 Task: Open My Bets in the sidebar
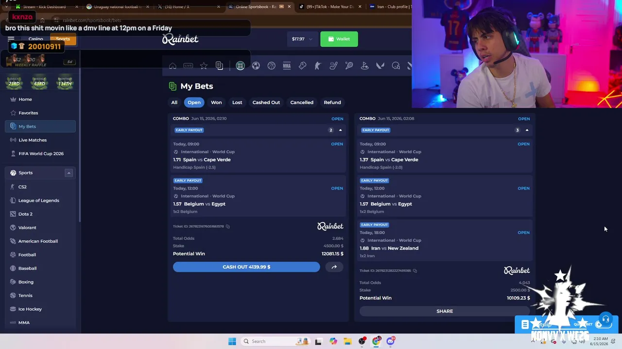(x=40, y=127)
